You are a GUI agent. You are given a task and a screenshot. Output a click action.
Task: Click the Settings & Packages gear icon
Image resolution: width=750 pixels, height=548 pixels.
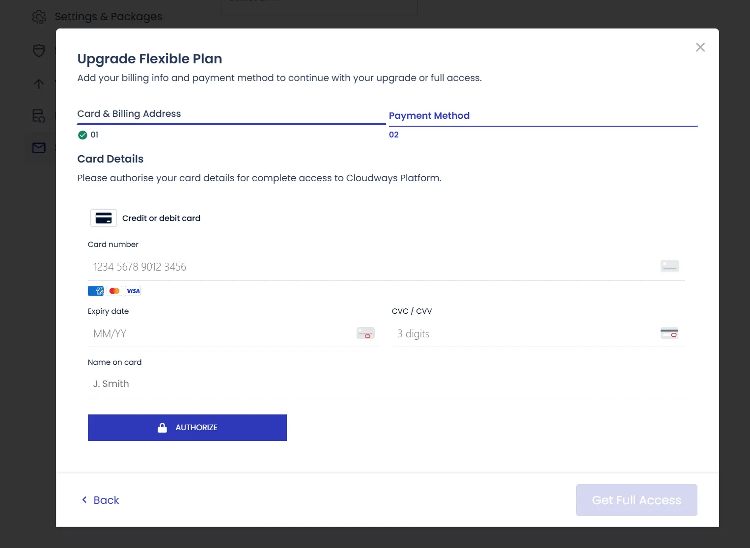point(39,17)
